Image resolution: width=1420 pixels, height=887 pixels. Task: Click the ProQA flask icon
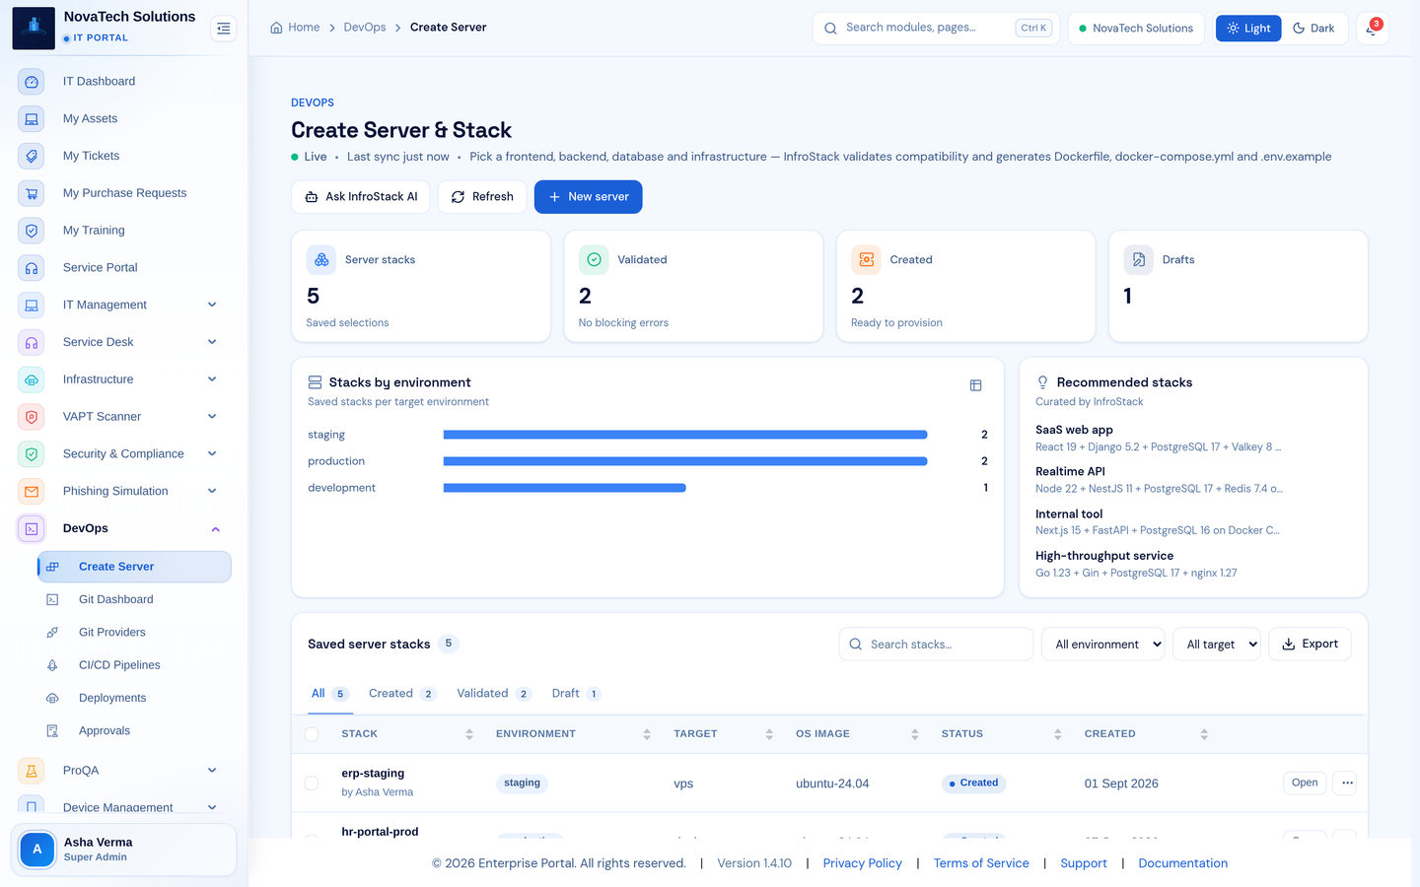point(32,771)
